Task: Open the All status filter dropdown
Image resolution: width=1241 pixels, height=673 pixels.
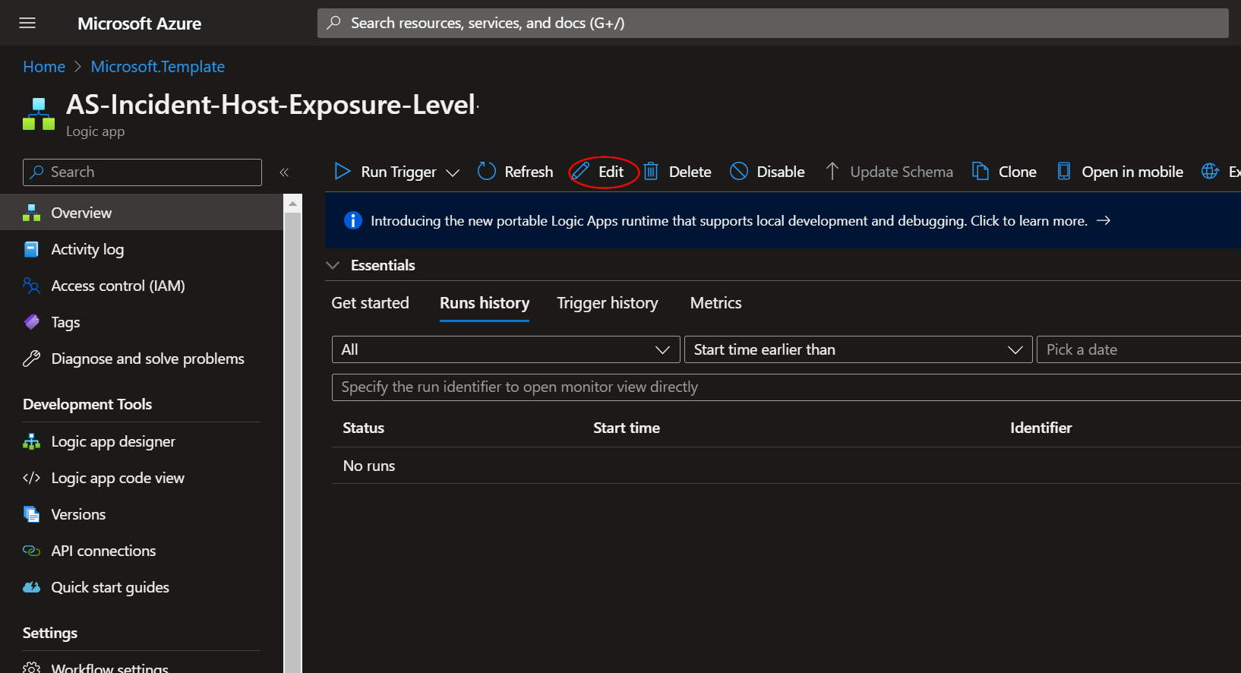Action: point(506,349)
